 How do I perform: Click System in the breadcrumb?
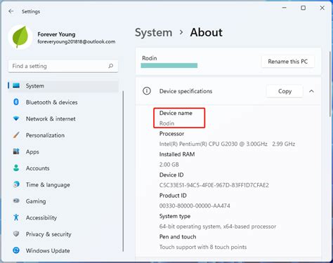pos(154,32)
